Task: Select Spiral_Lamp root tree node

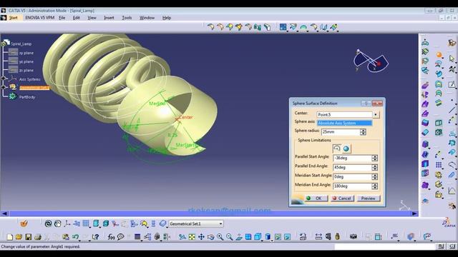Action: pos(21,44)
